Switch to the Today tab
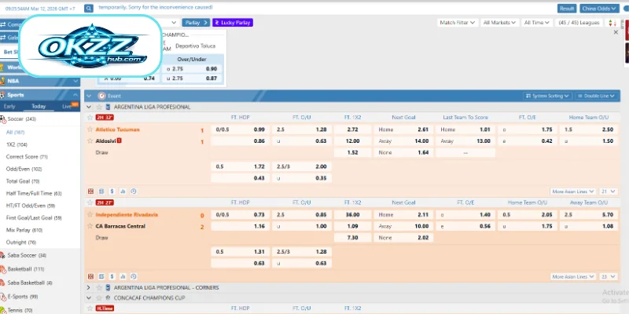629x314 pixels. [x=39, y=107]
